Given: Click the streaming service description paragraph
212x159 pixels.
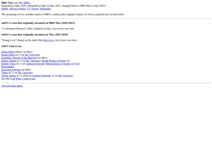Looking at the screenshot, I should pos(63,15).
